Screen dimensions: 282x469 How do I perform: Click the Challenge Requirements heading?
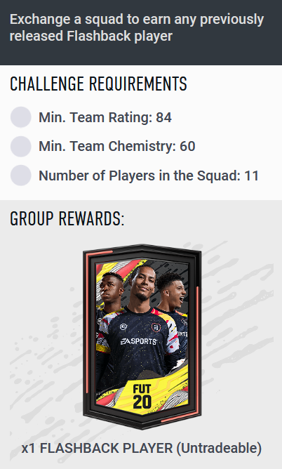(99, 84)
